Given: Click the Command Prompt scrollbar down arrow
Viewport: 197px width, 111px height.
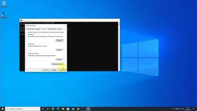Looking at the screenshot, I should pyautogui.click(x=119, y=70).
